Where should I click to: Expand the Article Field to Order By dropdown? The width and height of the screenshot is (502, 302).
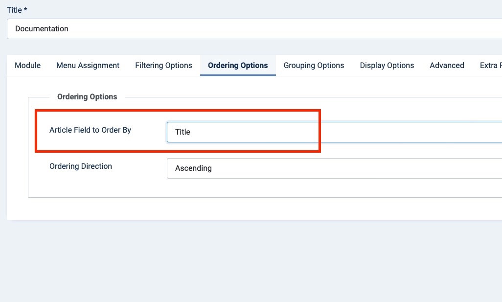tap(333, 132)
